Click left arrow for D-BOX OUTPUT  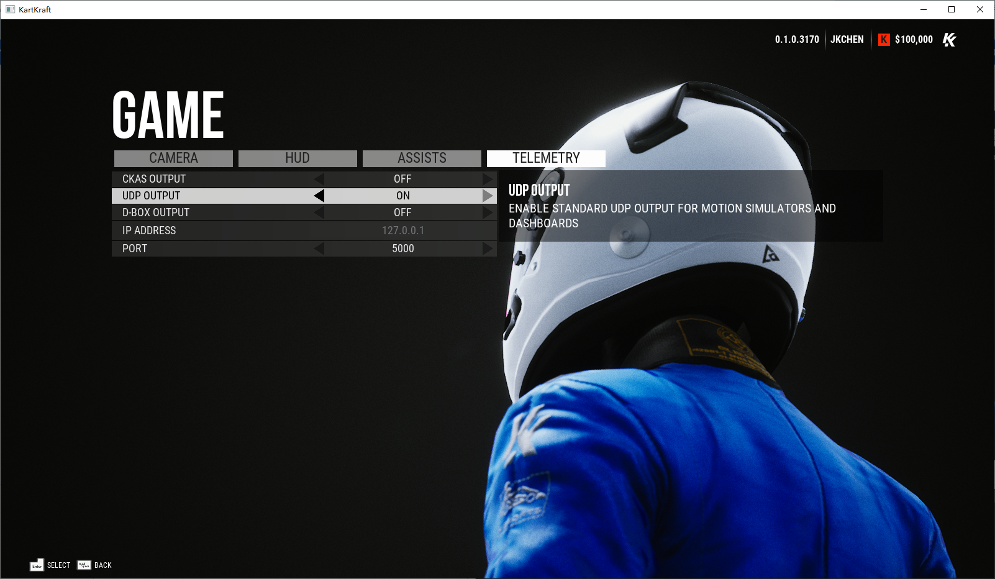pos(319,212)
